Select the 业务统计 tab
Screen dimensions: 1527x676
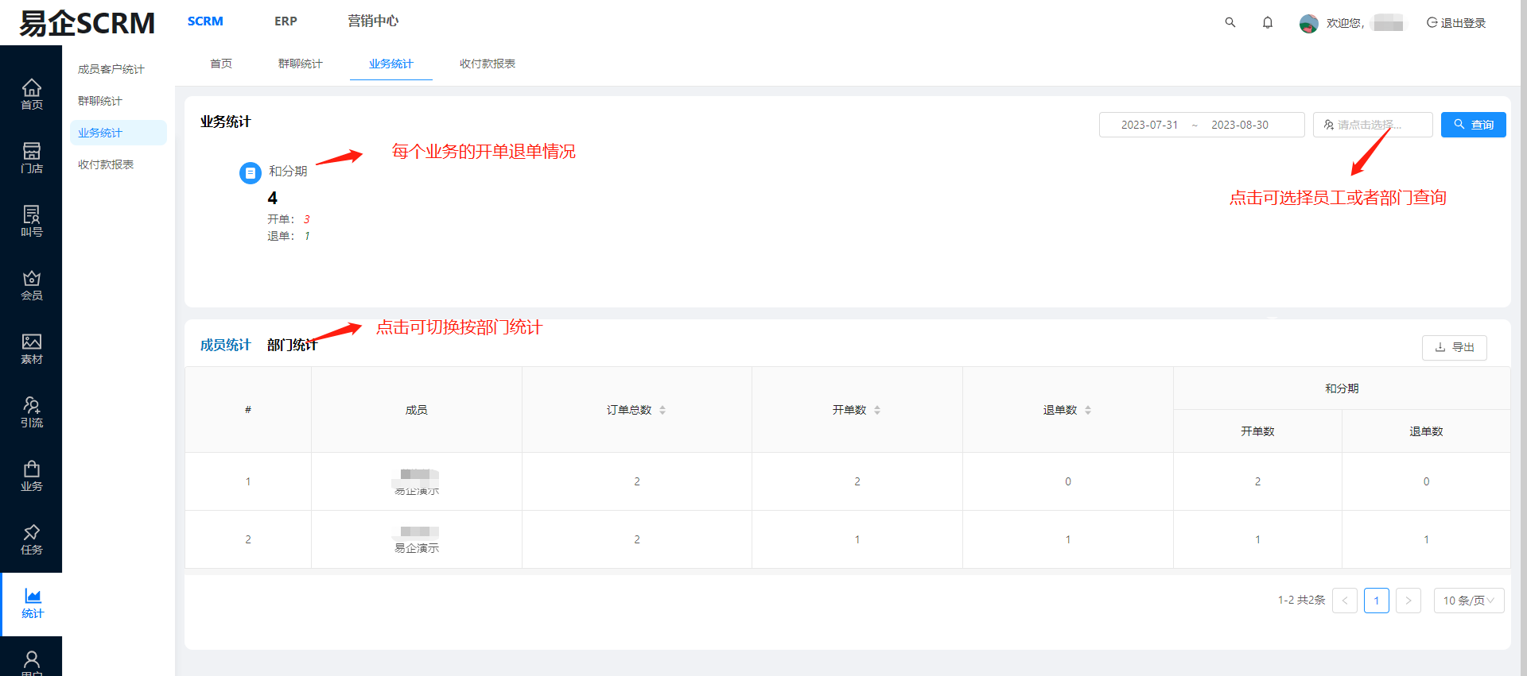391,64
